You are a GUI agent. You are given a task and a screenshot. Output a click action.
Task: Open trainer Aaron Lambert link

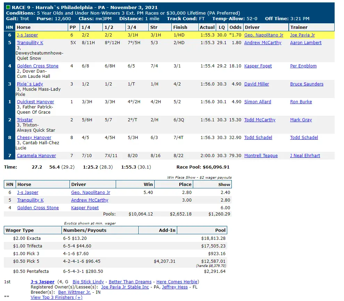tap(306, 42)
